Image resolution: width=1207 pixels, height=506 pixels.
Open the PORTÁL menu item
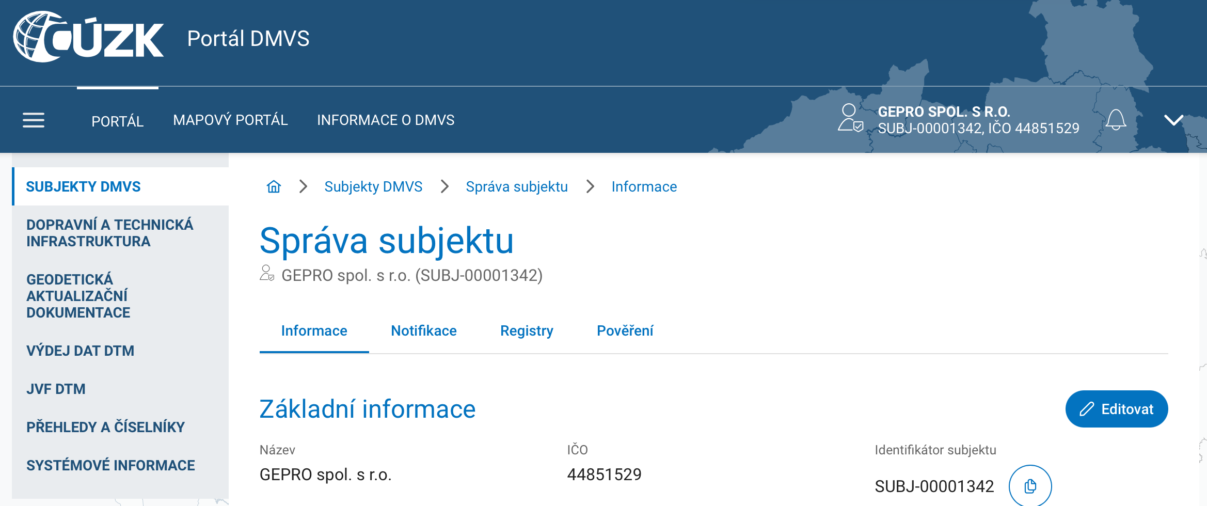coord(118,121)
